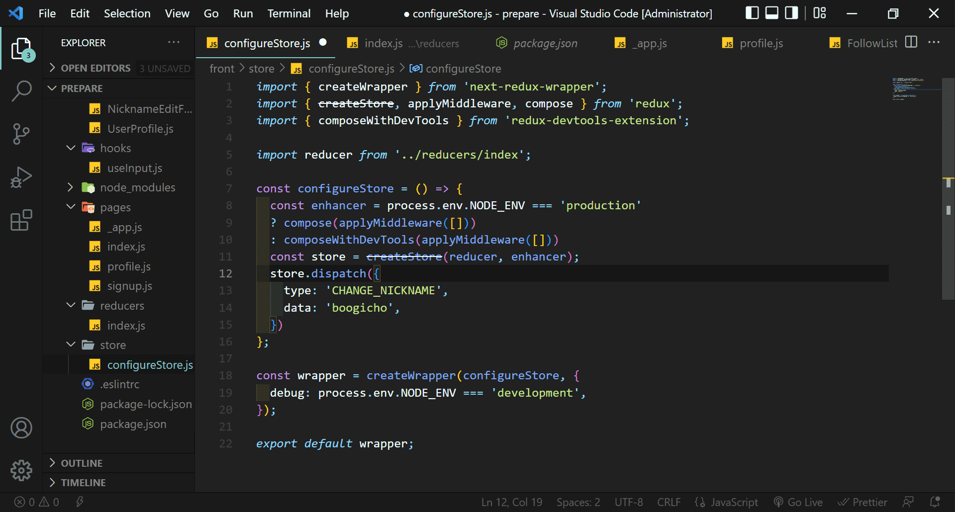Open the Search view in activity bar

click(x=21, y=91)
